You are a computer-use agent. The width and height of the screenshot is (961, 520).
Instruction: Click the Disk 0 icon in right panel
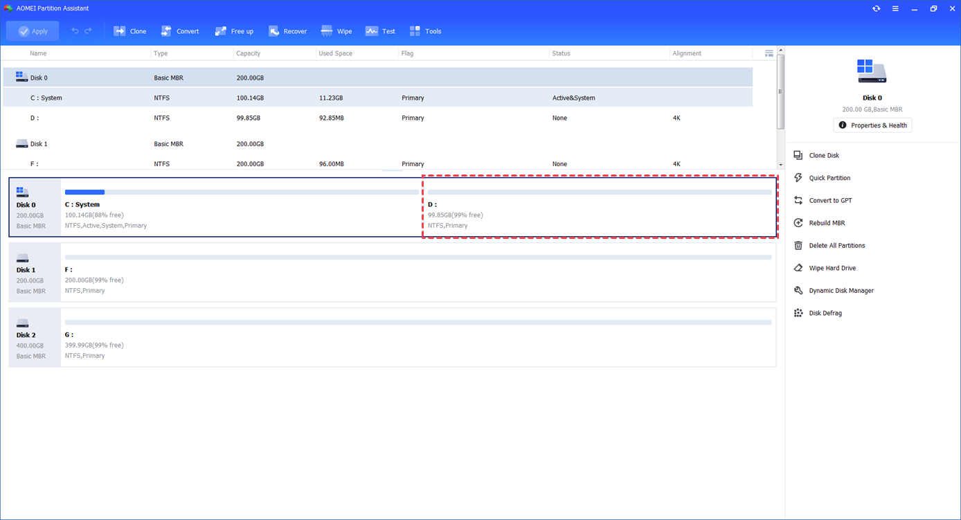(x=872, y=71)
